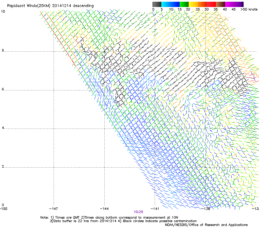Viewport: 259px width, 227px height.
Task: Click the orange 25-30 knots color swatch
Action: click(x=202, y=4)
